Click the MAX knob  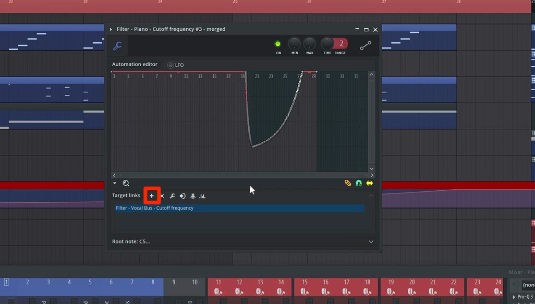click(x=309, y=44)
